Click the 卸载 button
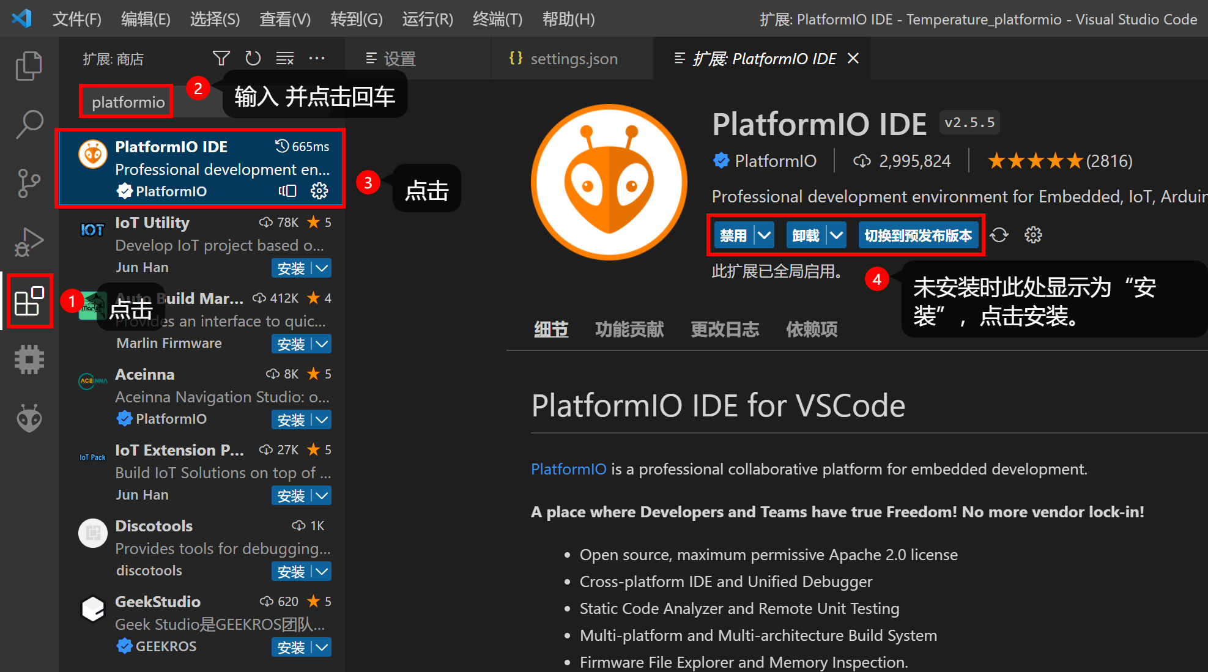The image size is (1208, 672). 806,235
